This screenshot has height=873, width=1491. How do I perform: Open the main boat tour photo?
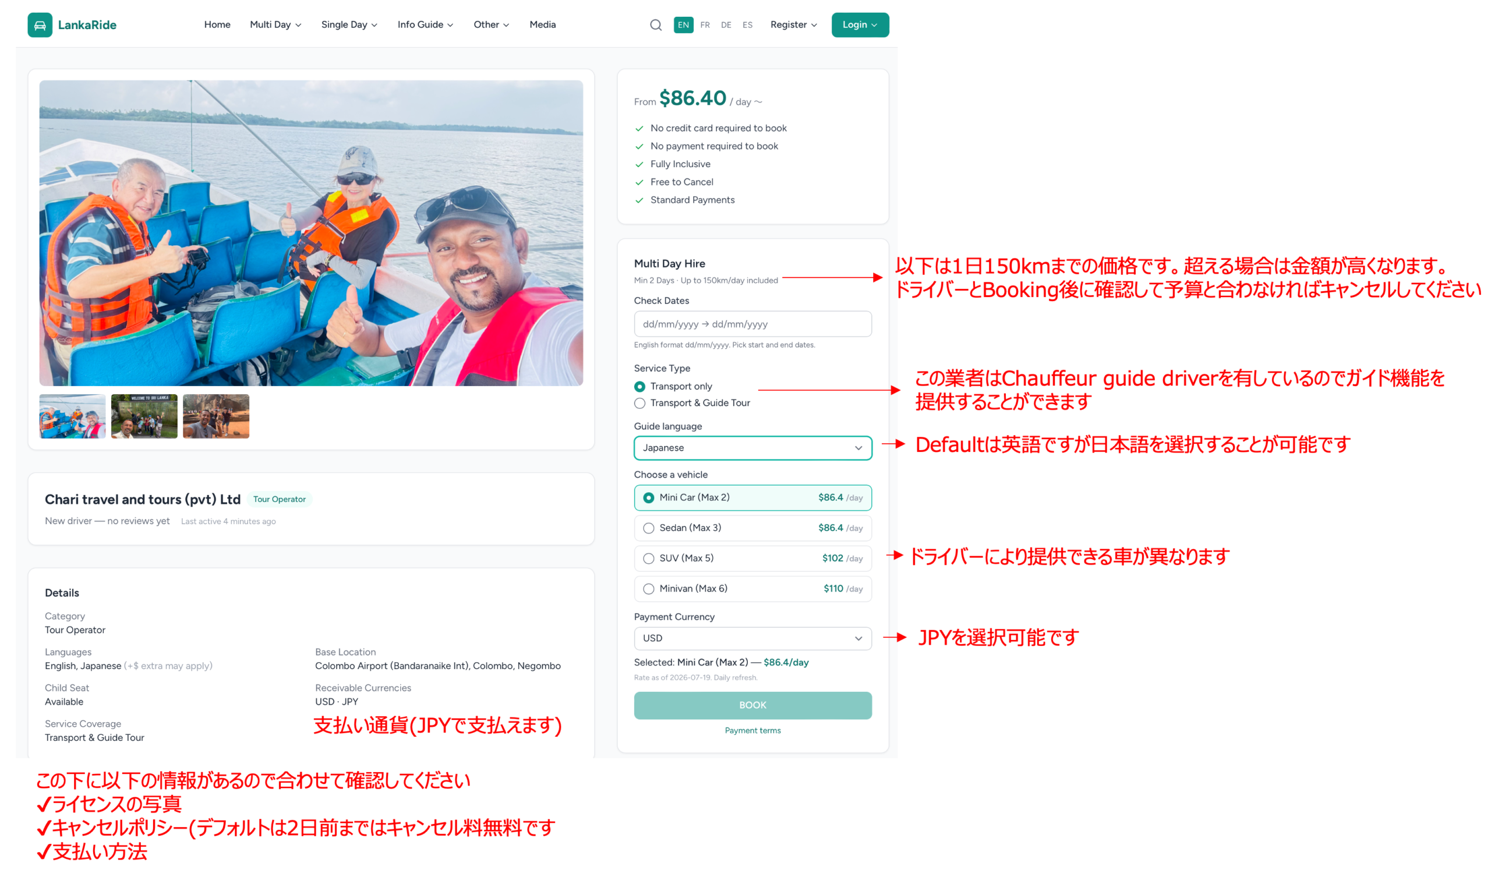click(311, 233)
